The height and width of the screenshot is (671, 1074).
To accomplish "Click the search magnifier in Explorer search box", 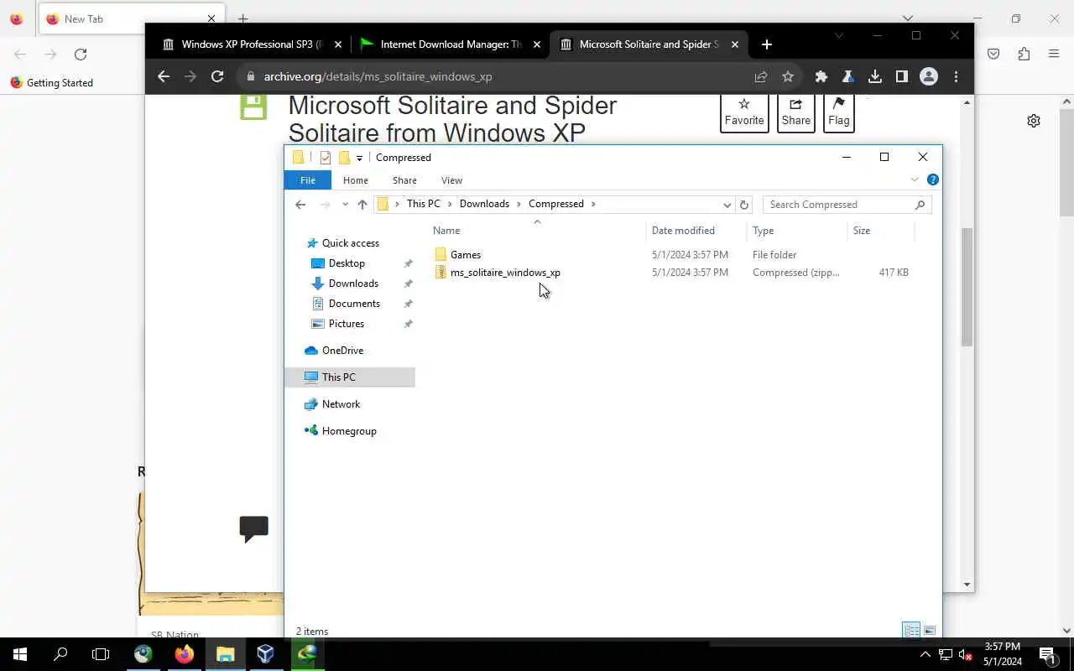I will coord(920,205).
